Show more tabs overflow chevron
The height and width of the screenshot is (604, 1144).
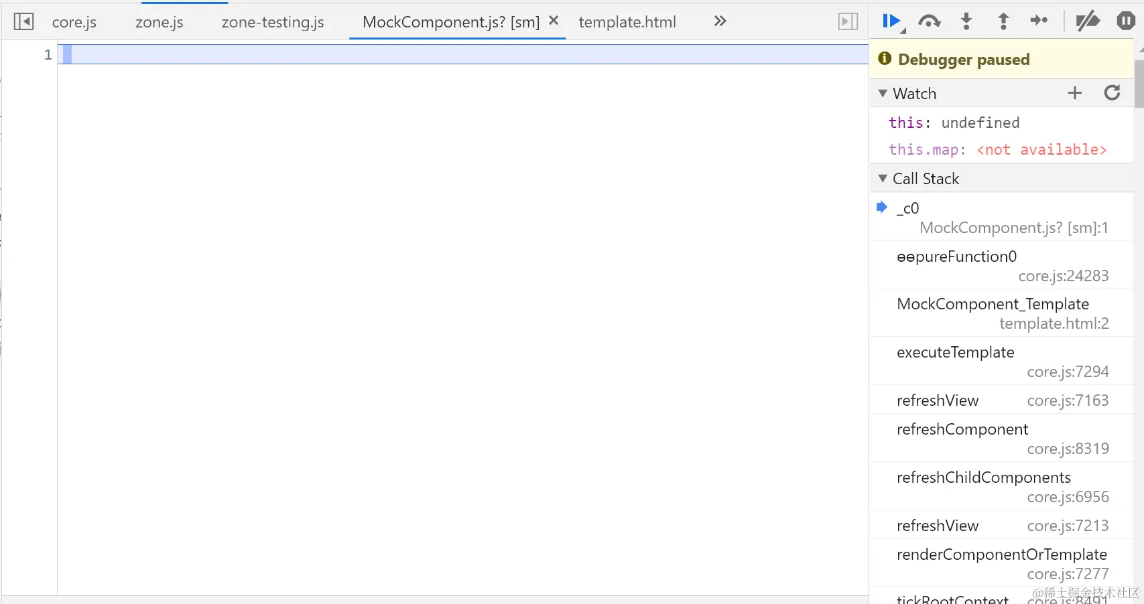tap(720, 21)
